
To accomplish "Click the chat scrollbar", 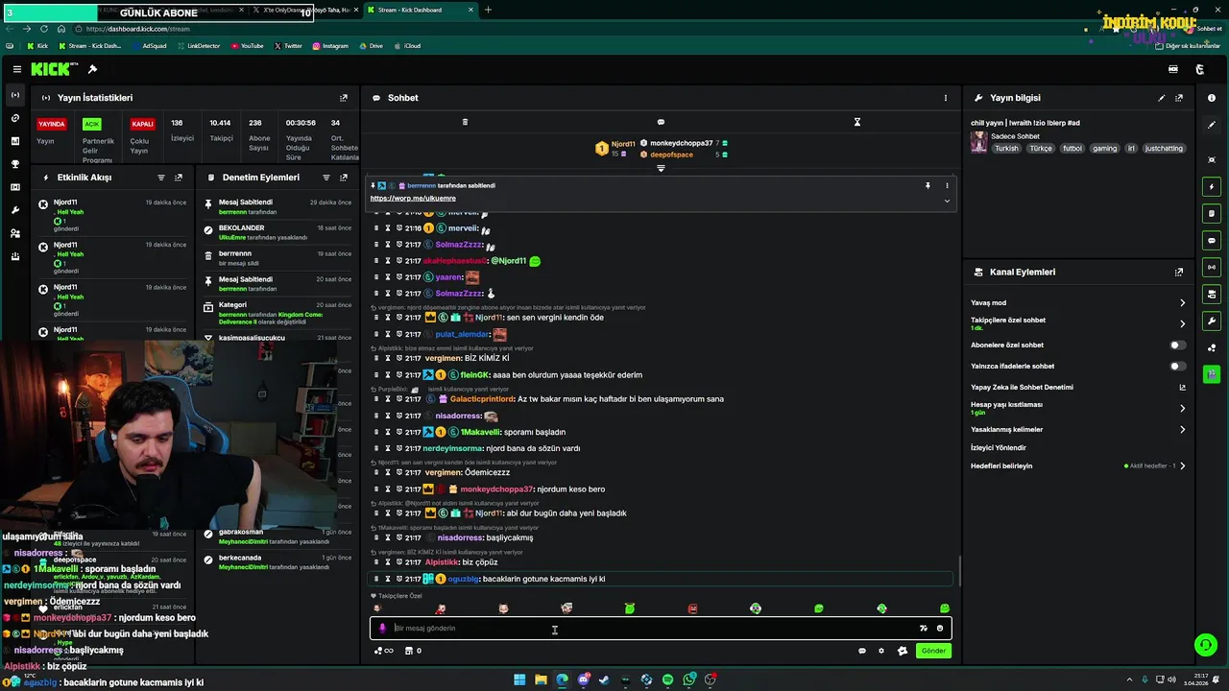I will pos(959,572).
